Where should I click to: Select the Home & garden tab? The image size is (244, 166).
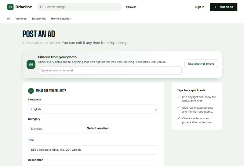click(61, 19)
